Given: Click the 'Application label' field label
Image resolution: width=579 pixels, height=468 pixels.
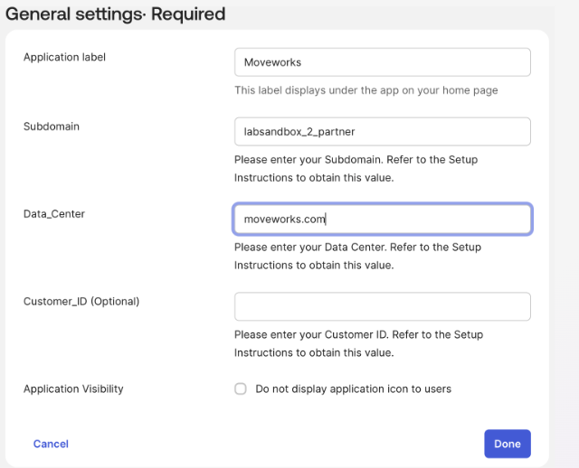Looking at the screenshot, I should [64, 57].
